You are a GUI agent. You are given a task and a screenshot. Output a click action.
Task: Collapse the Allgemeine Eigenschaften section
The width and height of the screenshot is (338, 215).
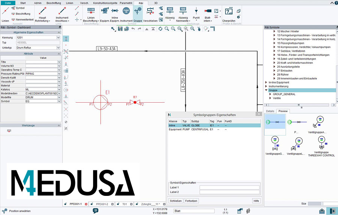pos(59,32)
